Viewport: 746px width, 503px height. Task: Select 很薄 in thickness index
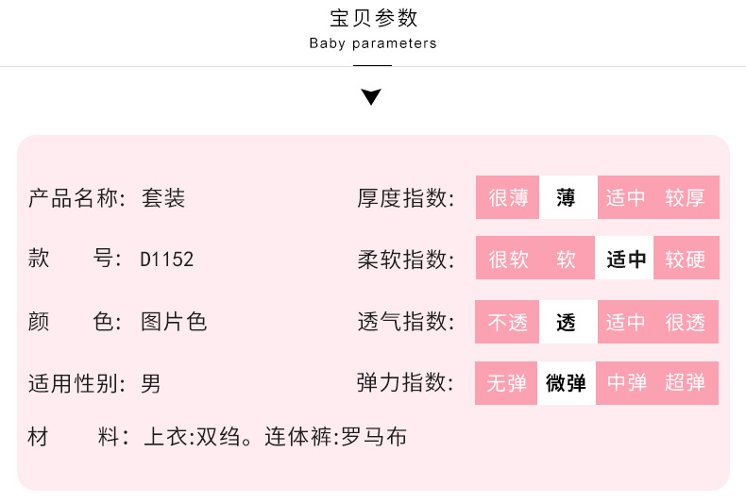tap(508, 198)
